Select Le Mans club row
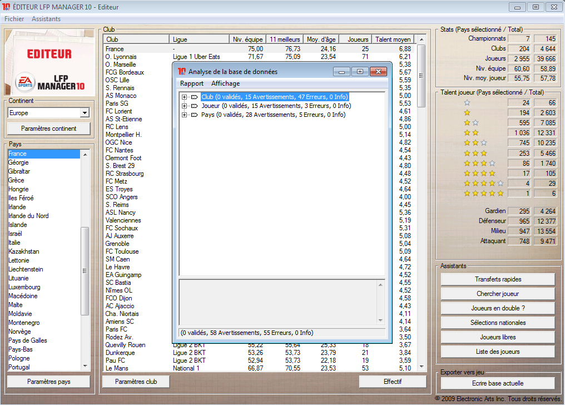Screen dimensions: 565x405 click(x=259, y=368)
